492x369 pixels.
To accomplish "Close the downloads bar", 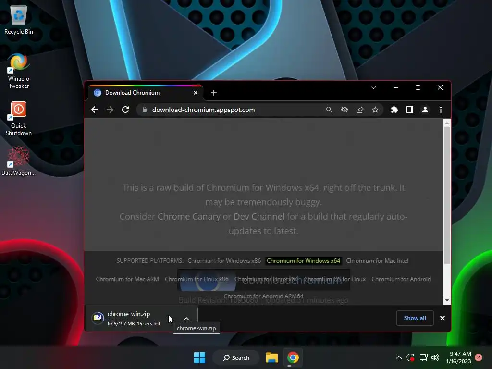I will 443,318.
